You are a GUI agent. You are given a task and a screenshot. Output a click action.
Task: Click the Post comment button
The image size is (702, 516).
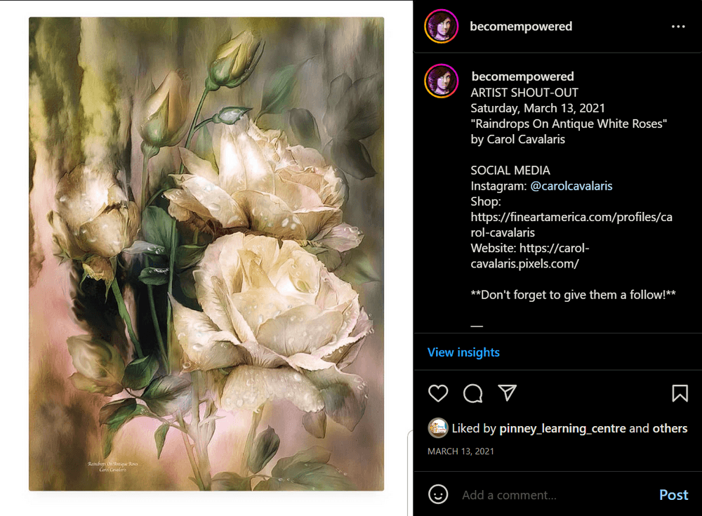pos(673,495)
